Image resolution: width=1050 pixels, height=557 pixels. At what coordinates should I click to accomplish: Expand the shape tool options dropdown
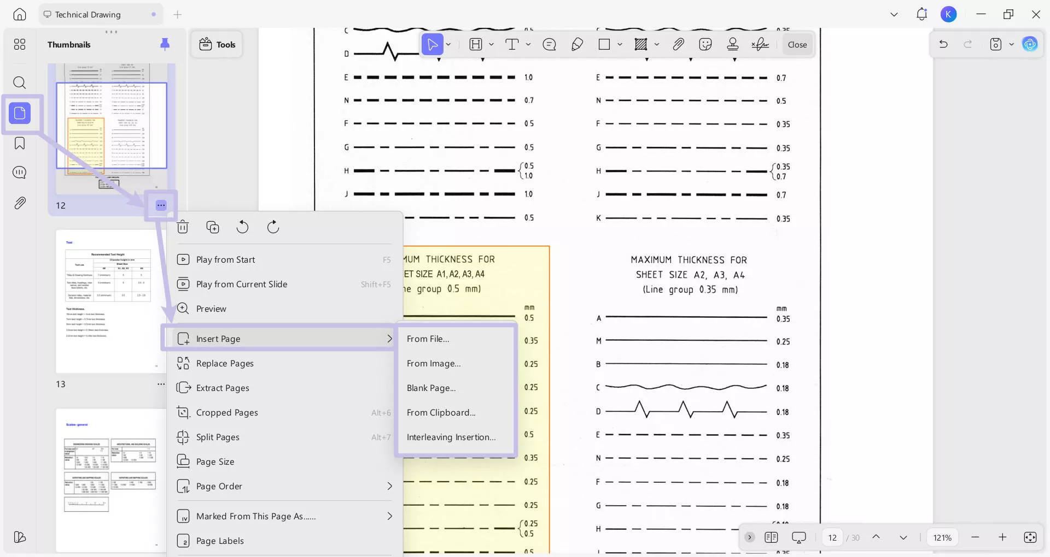click(620, 44)
